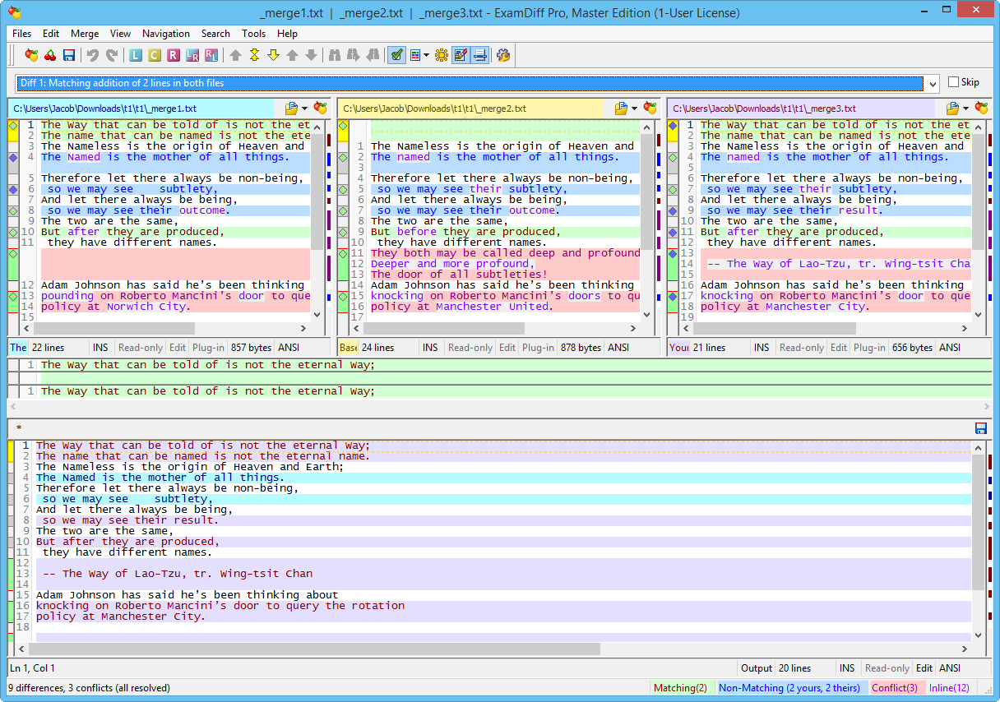Choose the yellow C merge button
Screen dimensions: 1000x702
[x=155, y=55]
